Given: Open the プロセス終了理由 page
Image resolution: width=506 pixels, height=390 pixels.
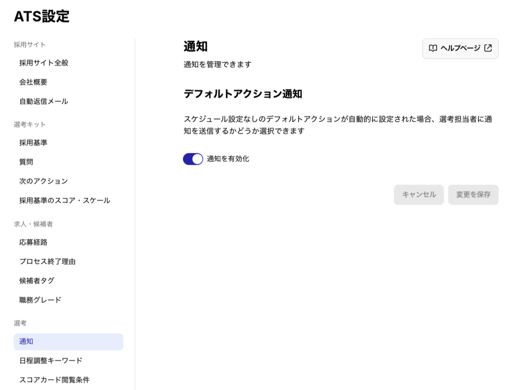Looking at the screenshot, I should tap(47, 262).
